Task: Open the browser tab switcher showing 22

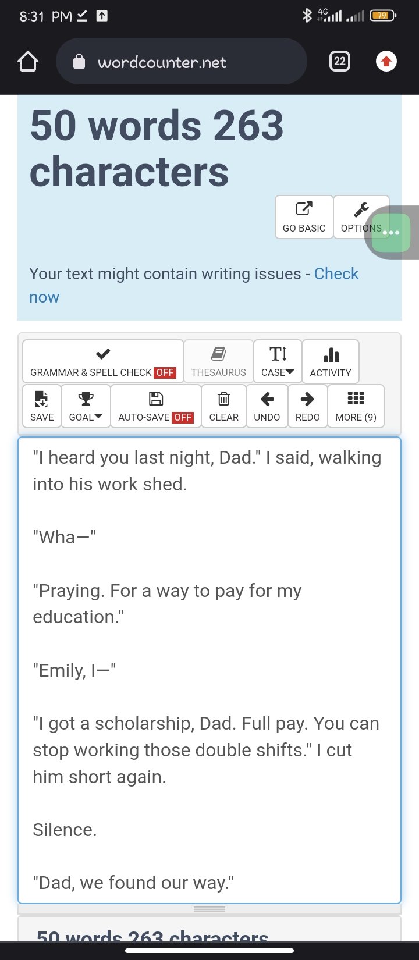Action: pos(340,61)
